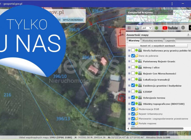Viewport: 191px width, 140px height.
Task: Uncheck the Dane do pobrania checkbox
Action: point(133,56)
